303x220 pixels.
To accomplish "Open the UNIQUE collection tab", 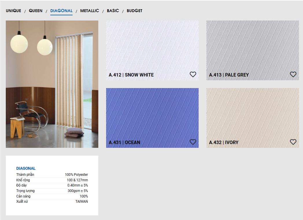I will pyautogui.click(x=14, y=11).
